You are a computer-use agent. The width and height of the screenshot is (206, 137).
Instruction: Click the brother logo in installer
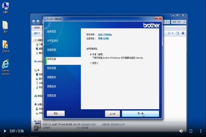pos(151,25)
